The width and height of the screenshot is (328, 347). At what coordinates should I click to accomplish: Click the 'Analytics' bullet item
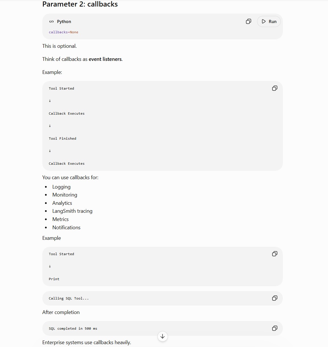tap(62, 203)
